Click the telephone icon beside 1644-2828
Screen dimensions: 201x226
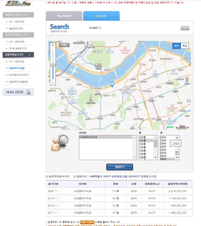28,92
